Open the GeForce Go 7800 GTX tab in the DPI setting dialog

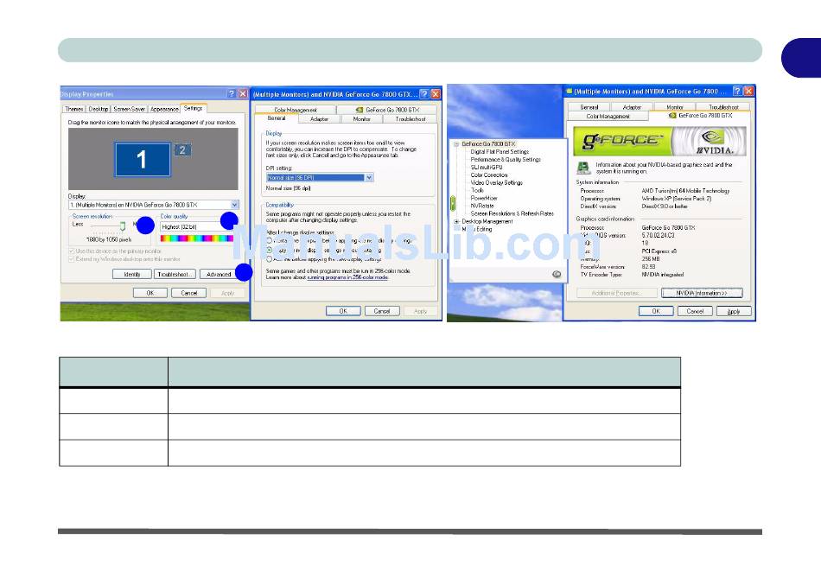387,110
